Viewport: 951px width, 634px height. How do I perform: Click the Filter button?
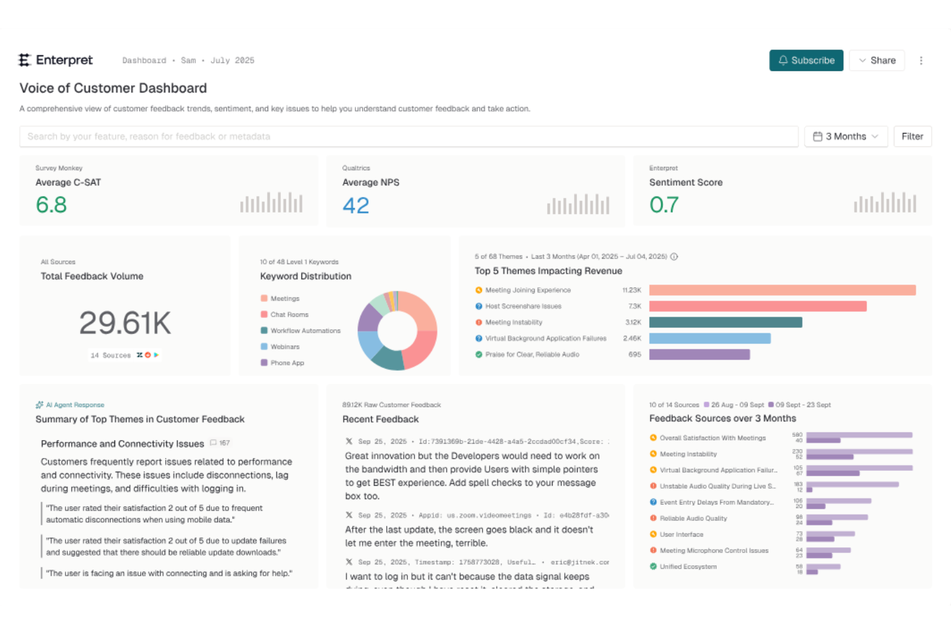(912, 136)
